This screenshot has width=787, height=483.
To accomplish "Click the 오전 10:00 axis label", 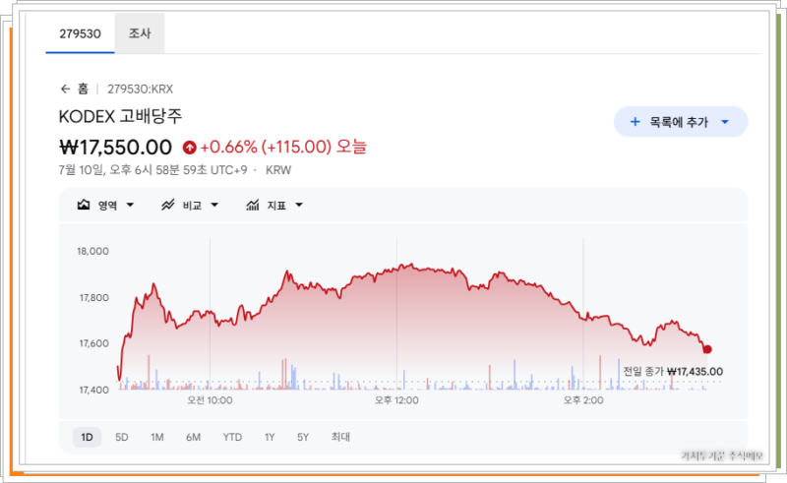I will [210, 400].
